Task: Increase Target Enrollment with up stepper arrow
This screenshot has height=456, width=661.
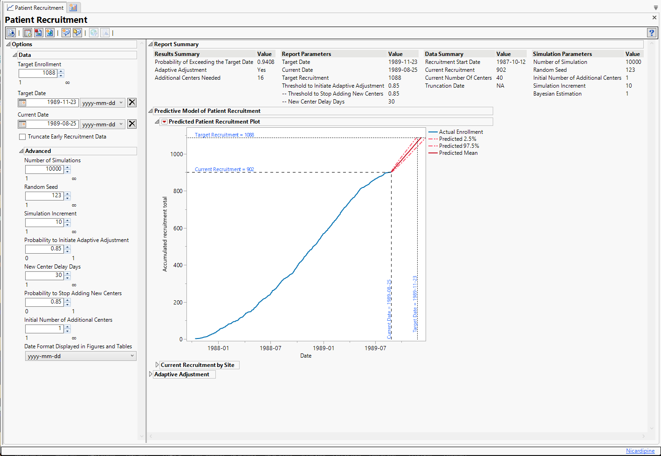Action: (61, 71)
